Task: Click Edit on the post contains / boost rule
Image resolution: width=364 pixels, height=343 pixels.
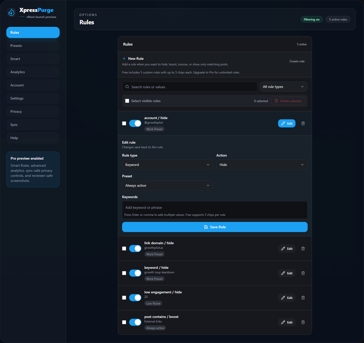Action: [x=287, y=322]
